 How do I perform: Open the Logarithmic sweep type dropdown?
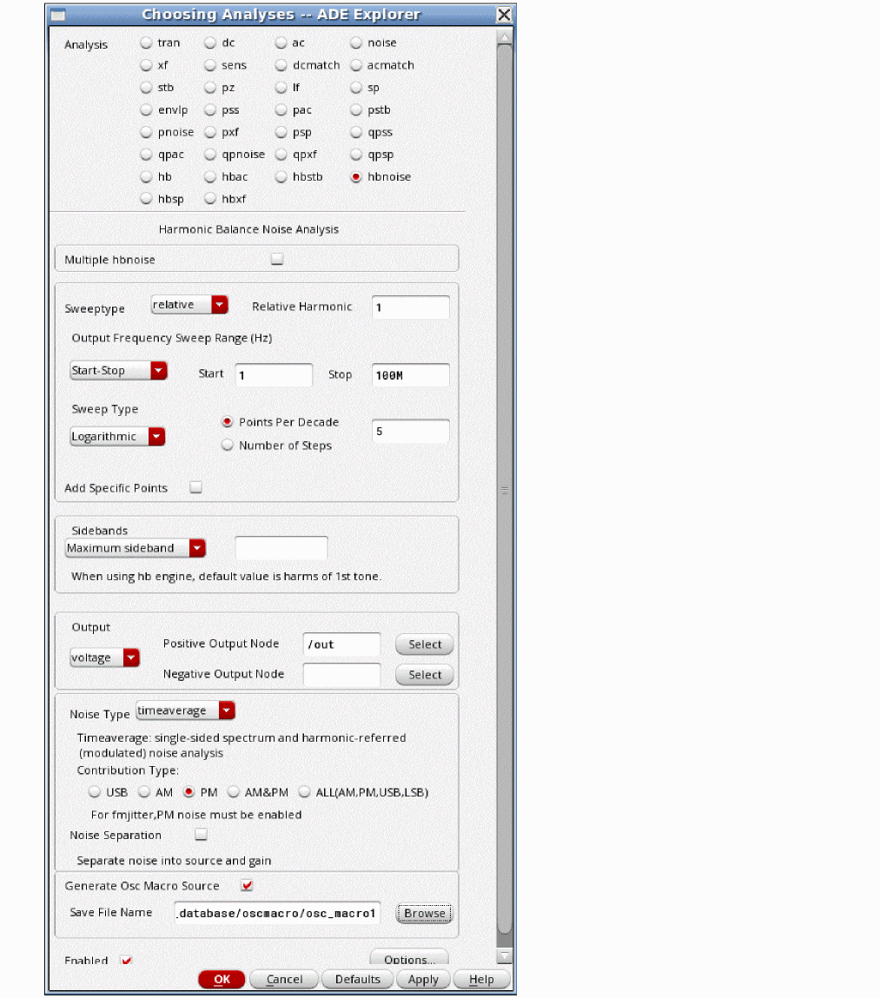pyautogui.click(x=118, y=436)
